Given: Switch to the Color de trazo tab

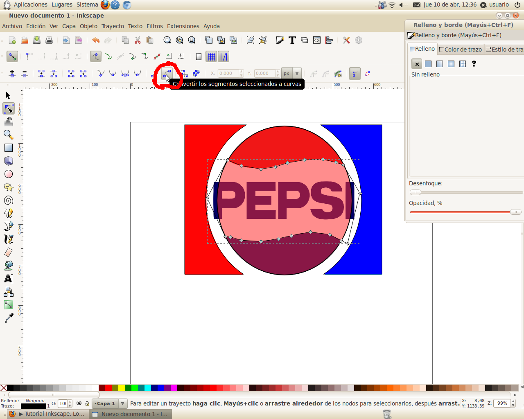Looking at the screenshot, I should pos(460,49).
